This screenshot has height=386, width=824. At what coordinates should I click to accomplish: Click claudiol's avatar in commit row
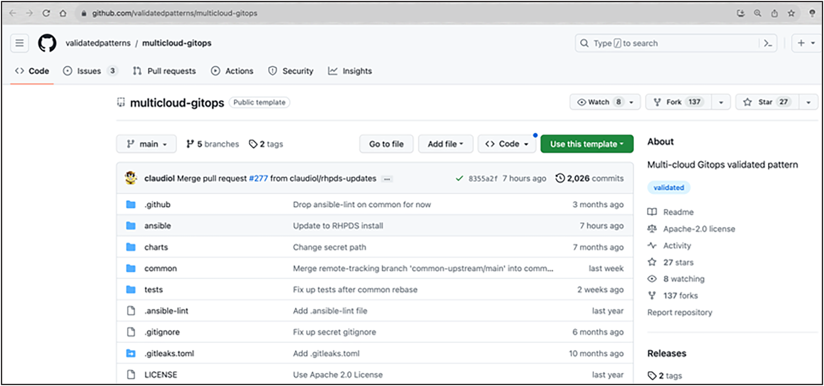(131, 178)
